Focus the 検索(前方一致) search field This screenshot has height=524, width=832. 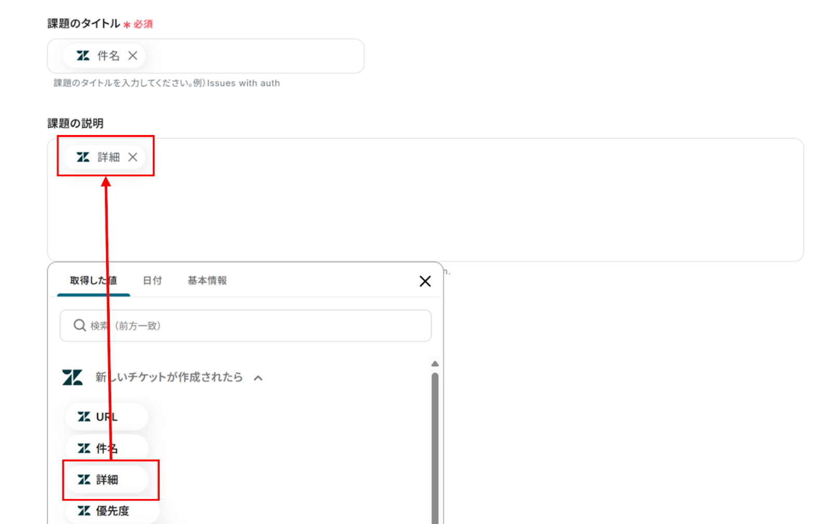pyautogui.click(x=245, y=326)
